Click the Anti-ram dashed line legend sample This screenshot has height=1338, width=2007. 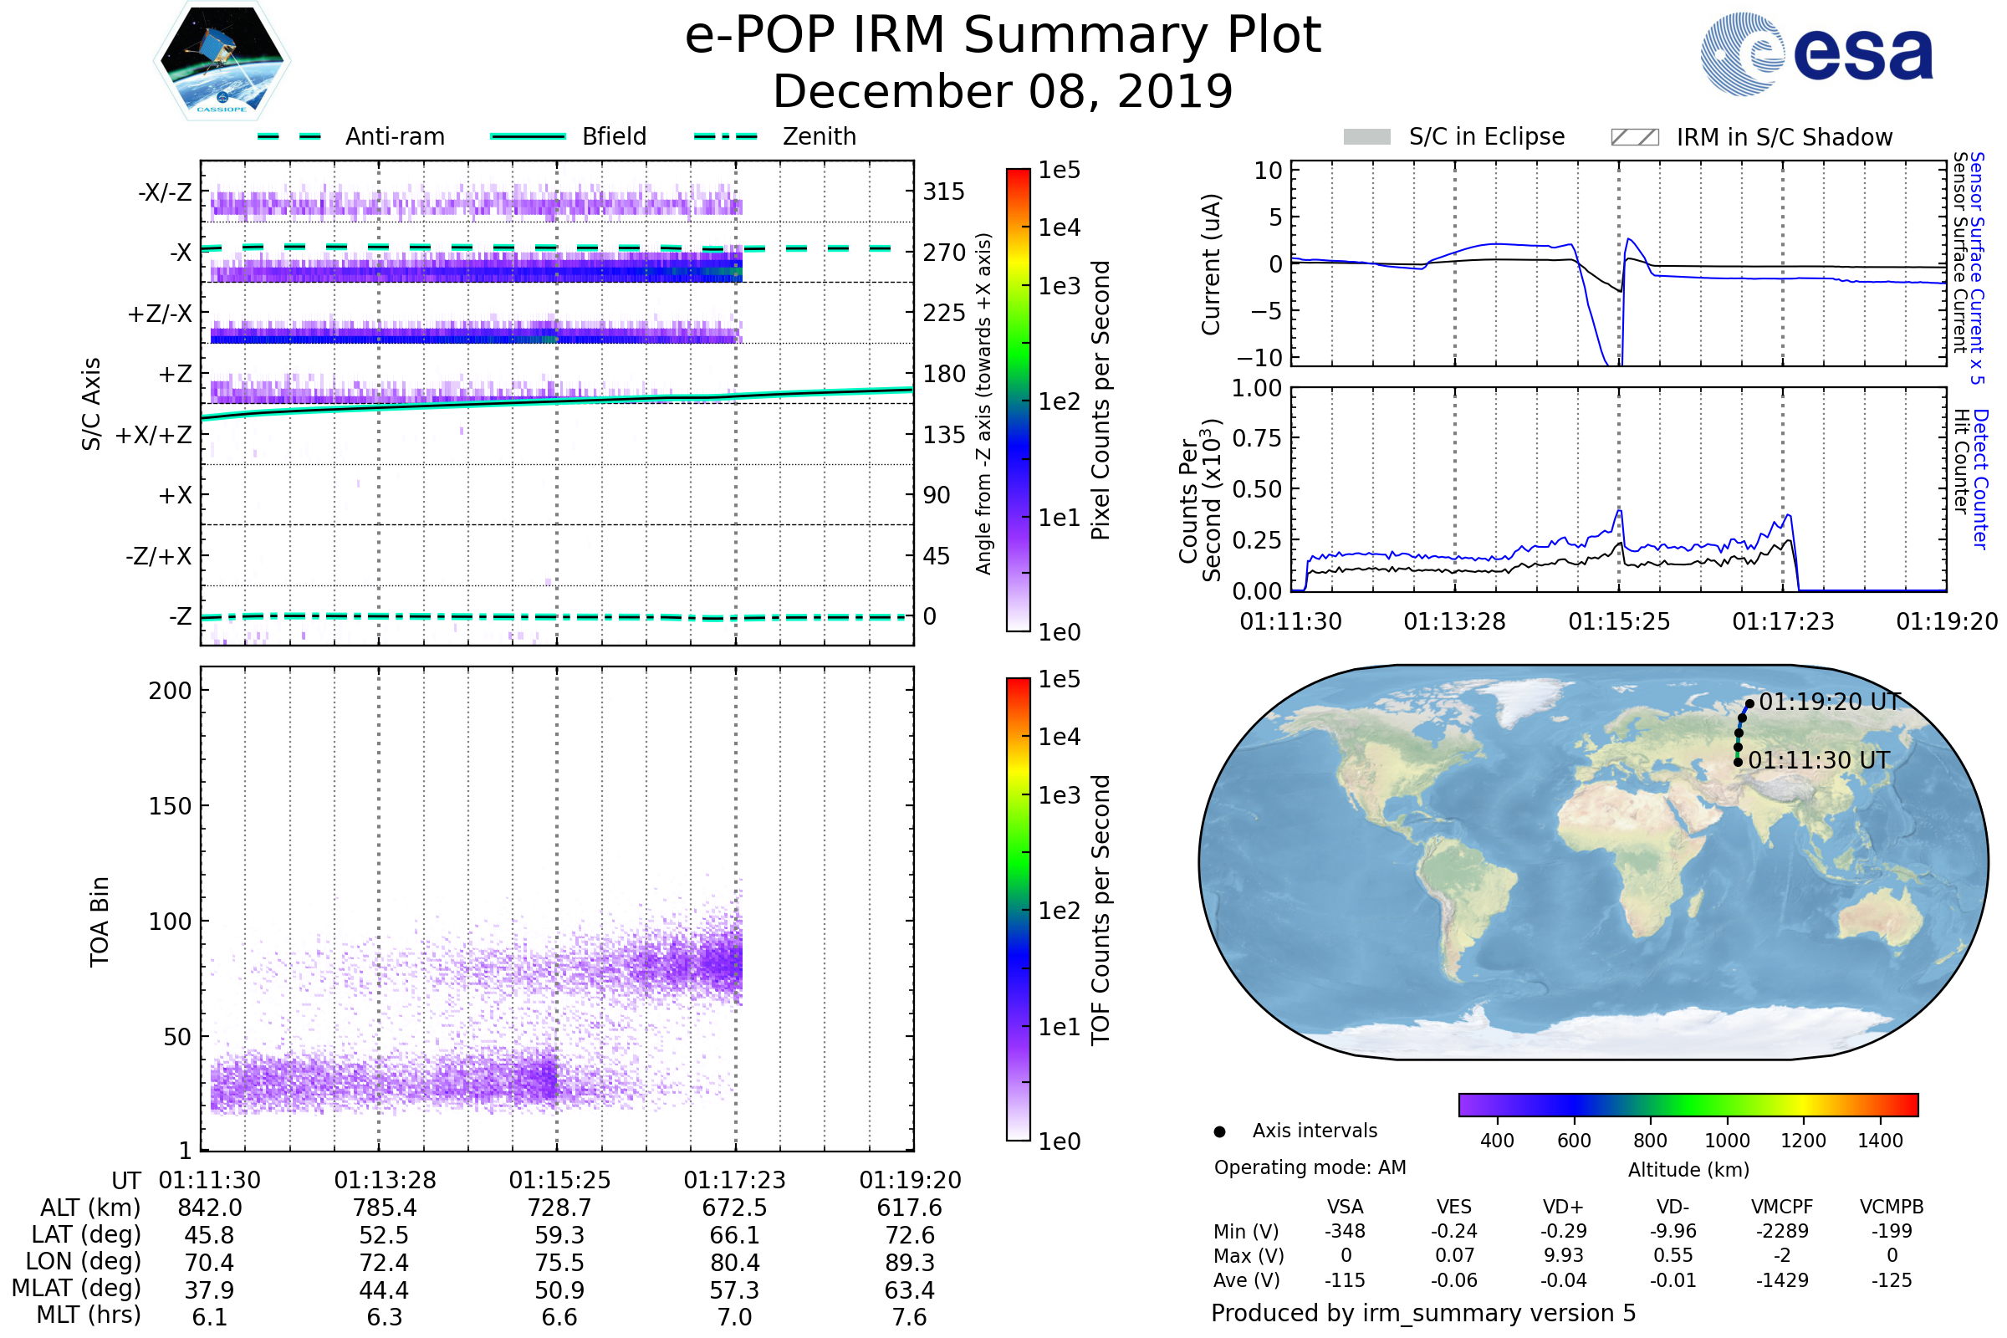pyautogui.click(x=289, y=136)
